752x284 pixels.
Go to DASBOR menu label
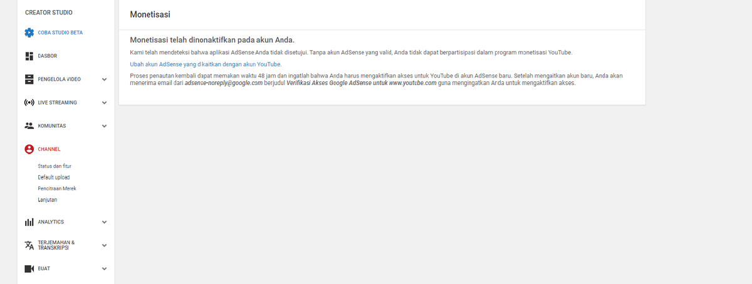pyautogui.click(x=48, y=56)
